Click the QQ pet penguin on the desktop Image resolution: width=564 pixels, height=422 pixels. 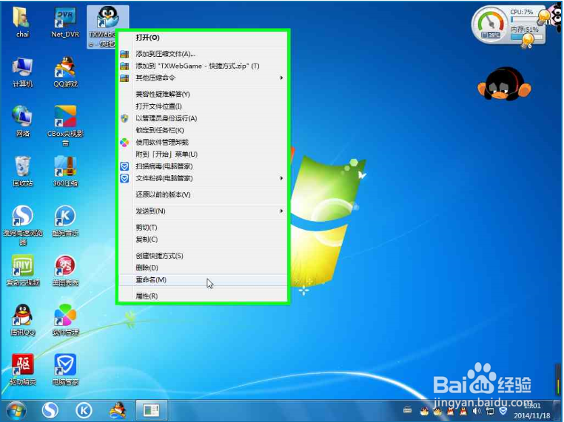point(504,84)
